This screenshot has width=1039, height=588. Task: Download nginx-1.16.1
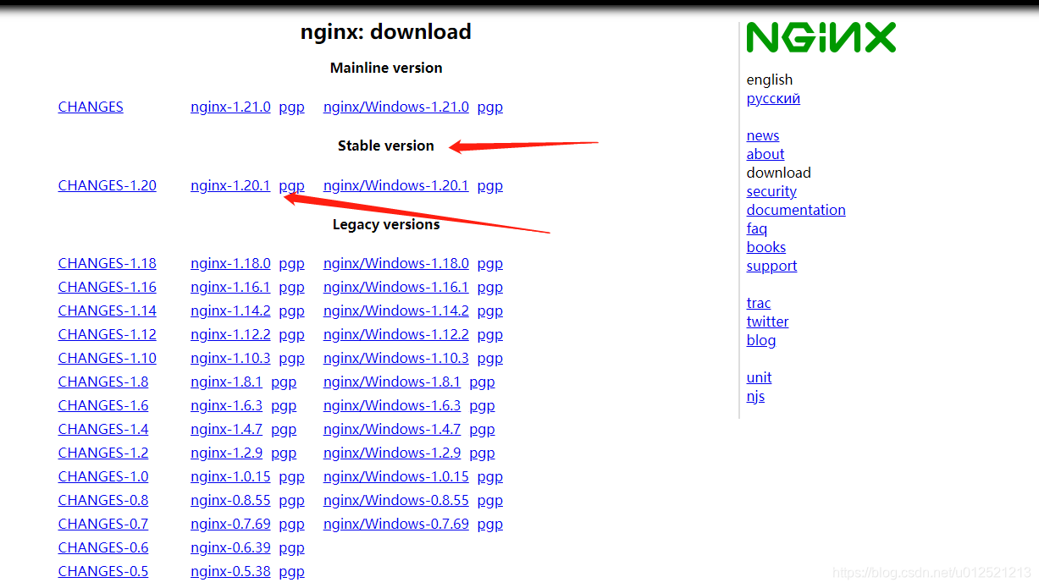pyautogui.click(x=230, y=288)
